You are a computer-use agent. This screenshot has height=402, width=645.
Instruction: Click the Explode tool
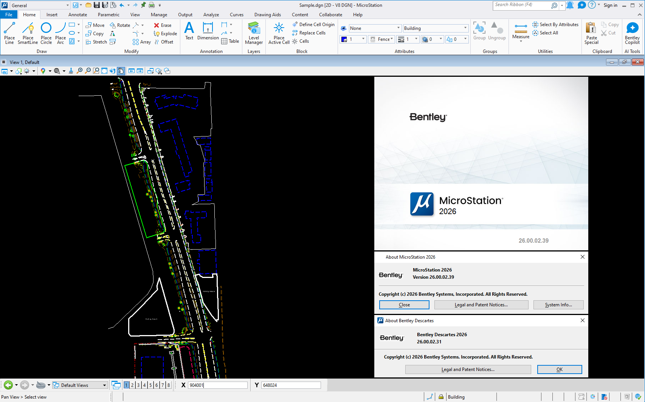[165, 33]
